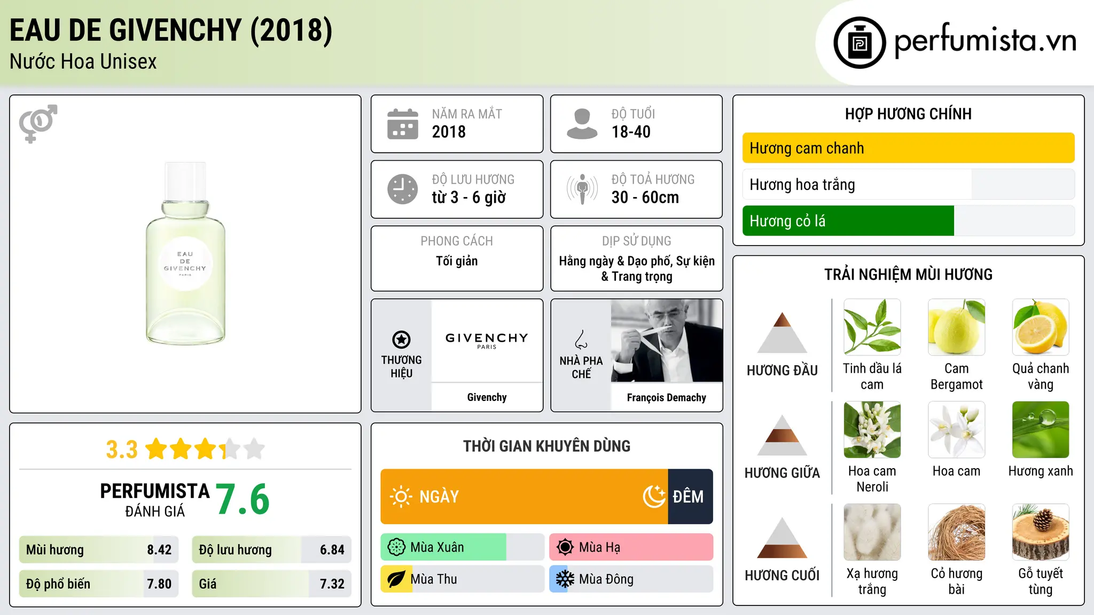Click the Độ phổ biến 7.80 score bar
Viewport: 1094px width, 615px height.
pyautogui.click(x=99, y=584)
